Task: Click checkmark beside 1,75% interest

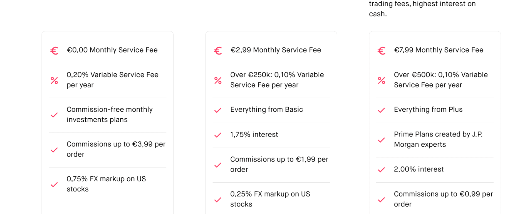Action: (x=218, y=135)
